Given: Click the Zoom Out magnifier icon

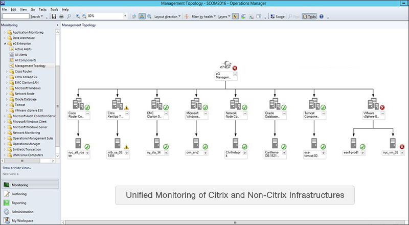Looking at the screenshot, I should pos(84,16).
